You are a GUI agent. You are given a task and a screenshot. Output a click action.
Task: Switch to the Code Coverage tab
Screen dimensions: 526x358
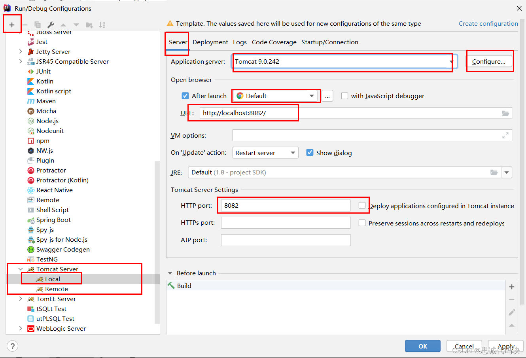[x=274, y=42]
